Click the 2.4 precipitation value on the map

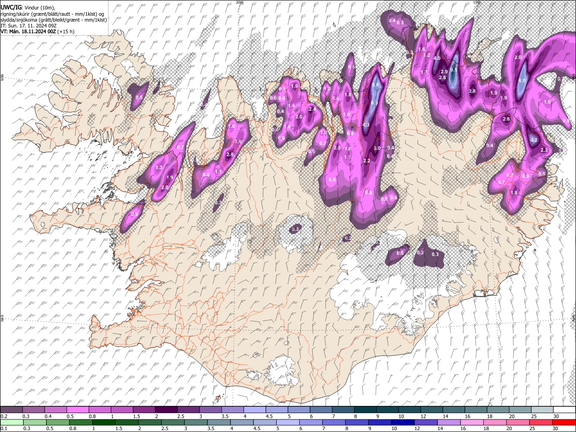click(x=312, y=109)
